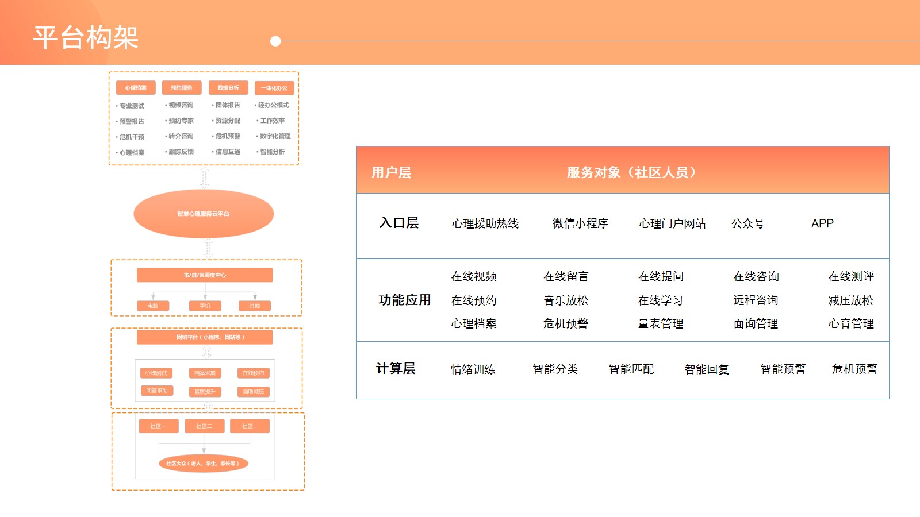
Task: Click the '轻办公模式' bullet item
Action: coord(273,105)
